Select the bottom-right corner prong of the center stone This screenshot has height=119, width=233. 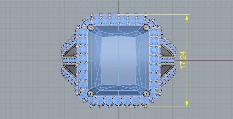(x=146, y=94)
